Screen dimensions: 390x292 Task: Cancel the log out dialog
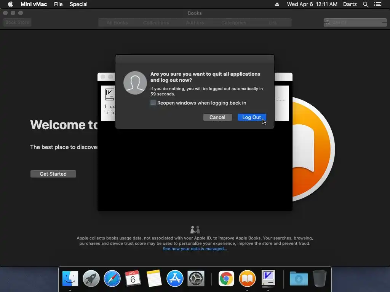click(x=217, y=117)
